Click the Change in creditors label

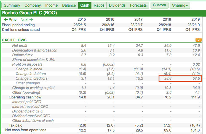[x=32, y=78]
